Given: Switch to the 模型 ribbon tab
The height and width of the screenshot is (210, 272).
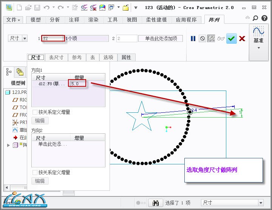Looking at the screenshot, I should point(36,20).
